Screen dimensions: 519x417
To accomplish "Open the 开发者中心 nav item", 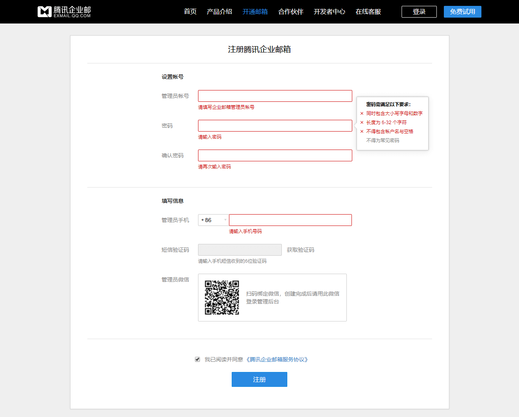I will point(330,12).
